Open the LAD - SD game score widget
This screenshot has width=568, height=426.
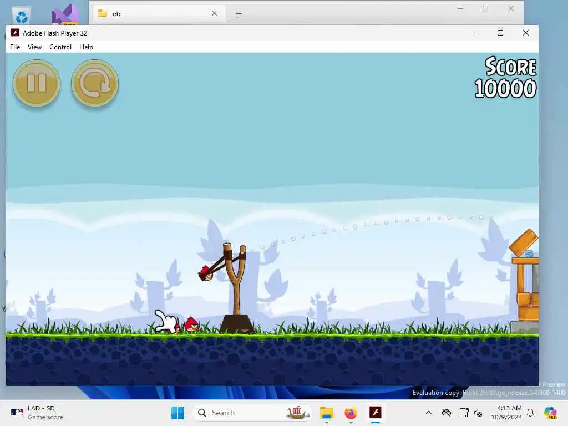[37, 413]
